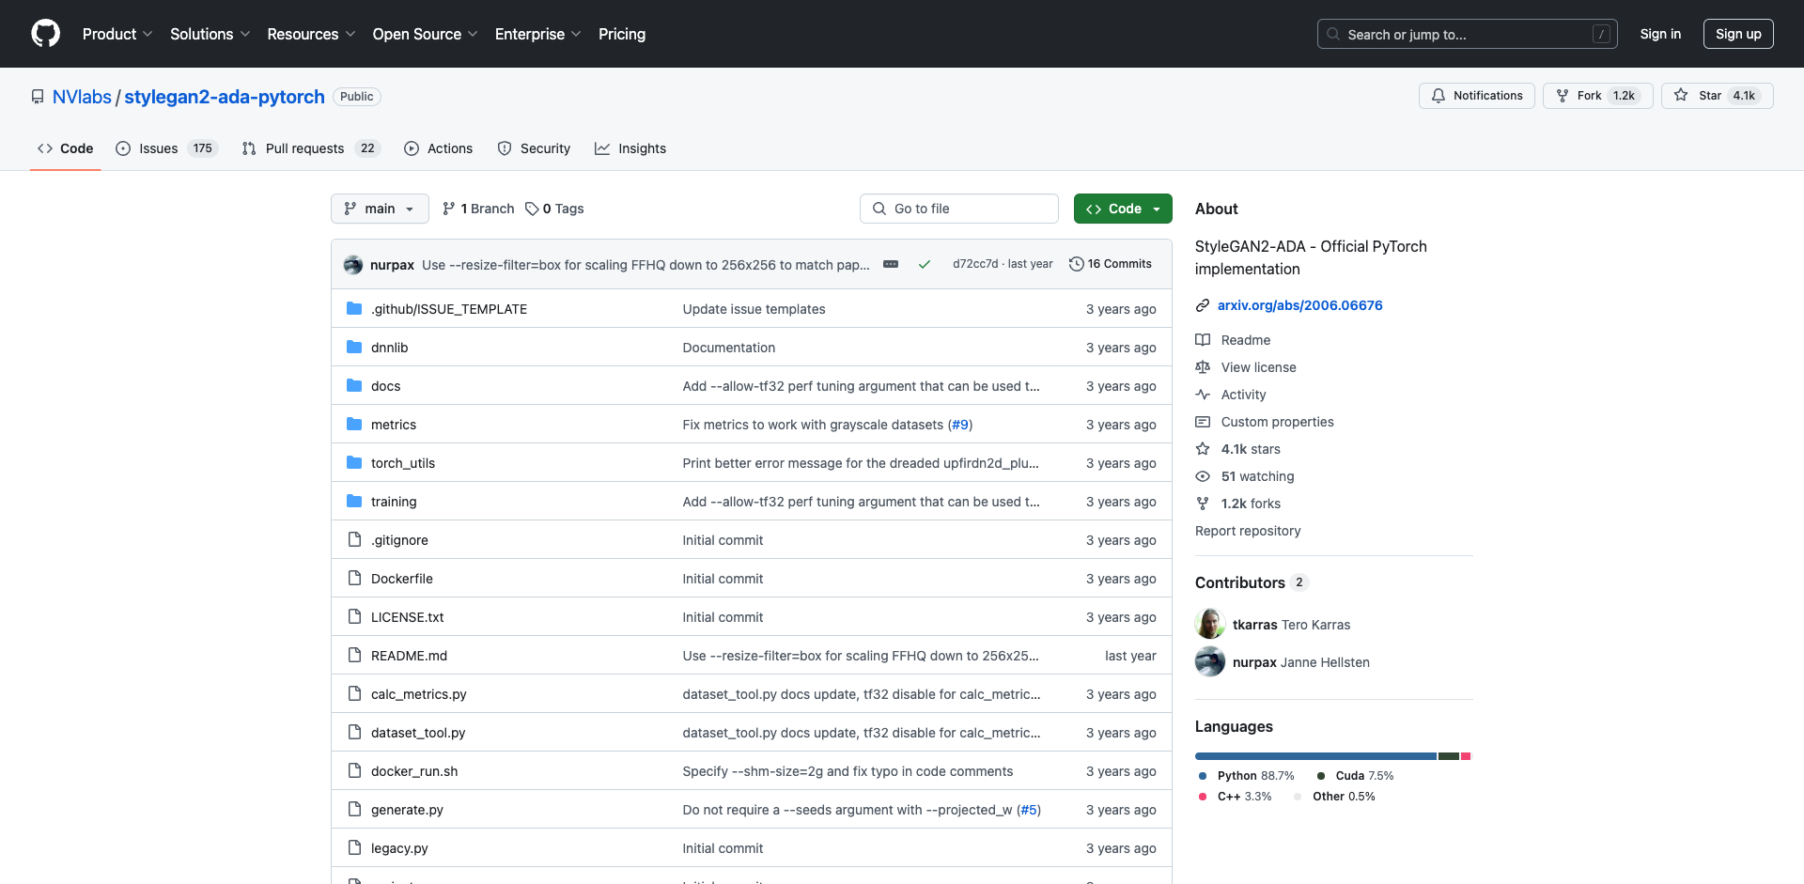The image size is (1804, 884).
Task: Click the star icon beside 4.1k stars
Action: coord(1203,449)
